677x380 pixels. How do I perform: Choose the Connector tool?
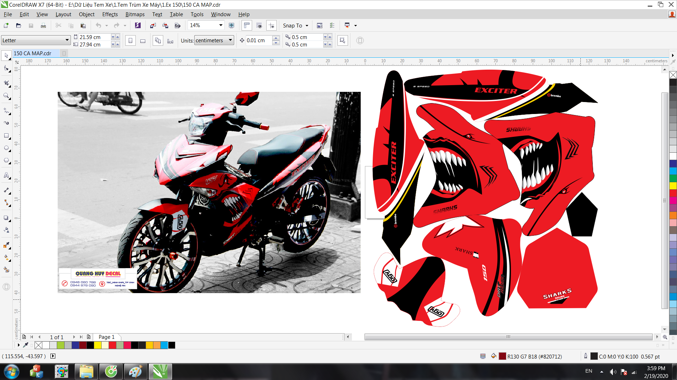[x=6, y=203]
